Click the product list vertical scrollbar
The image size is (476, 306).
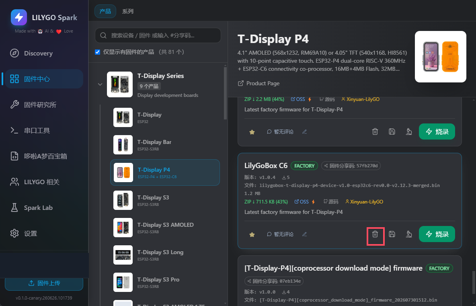(225, 93)
